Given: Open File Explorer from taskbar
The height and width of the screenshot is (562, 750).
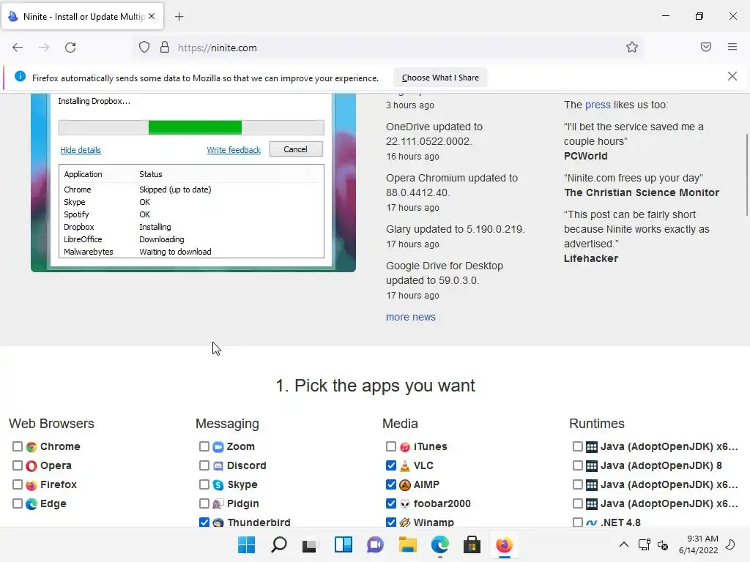Looking at the screenshot, I should [407, 544].
